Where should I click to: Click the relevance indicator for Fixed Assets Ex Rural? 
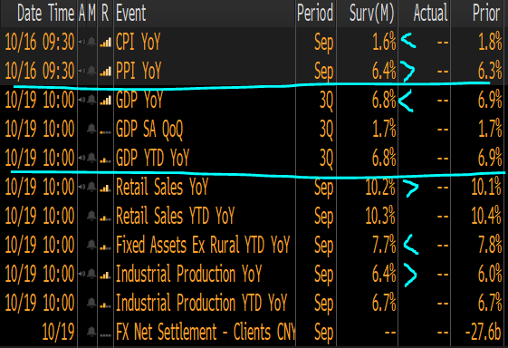pos(105,247)
